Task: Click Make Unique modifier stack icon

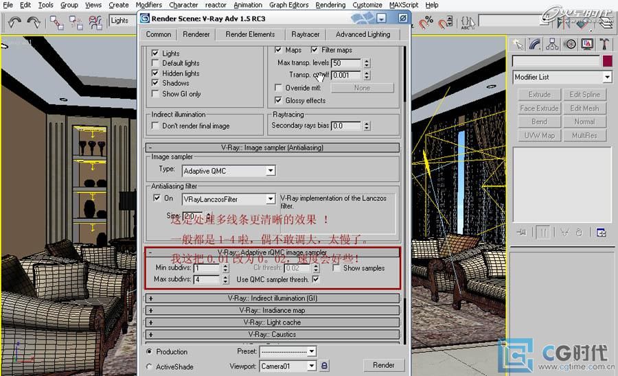Action: (x=564, y=233)
